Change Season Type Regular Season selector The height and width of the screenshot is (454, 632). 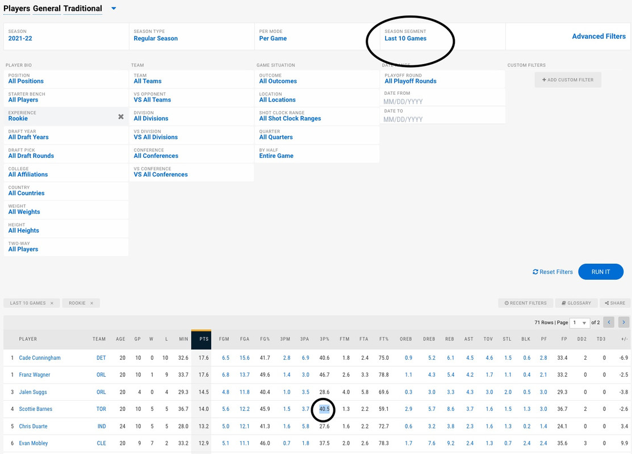pos(191,36)
